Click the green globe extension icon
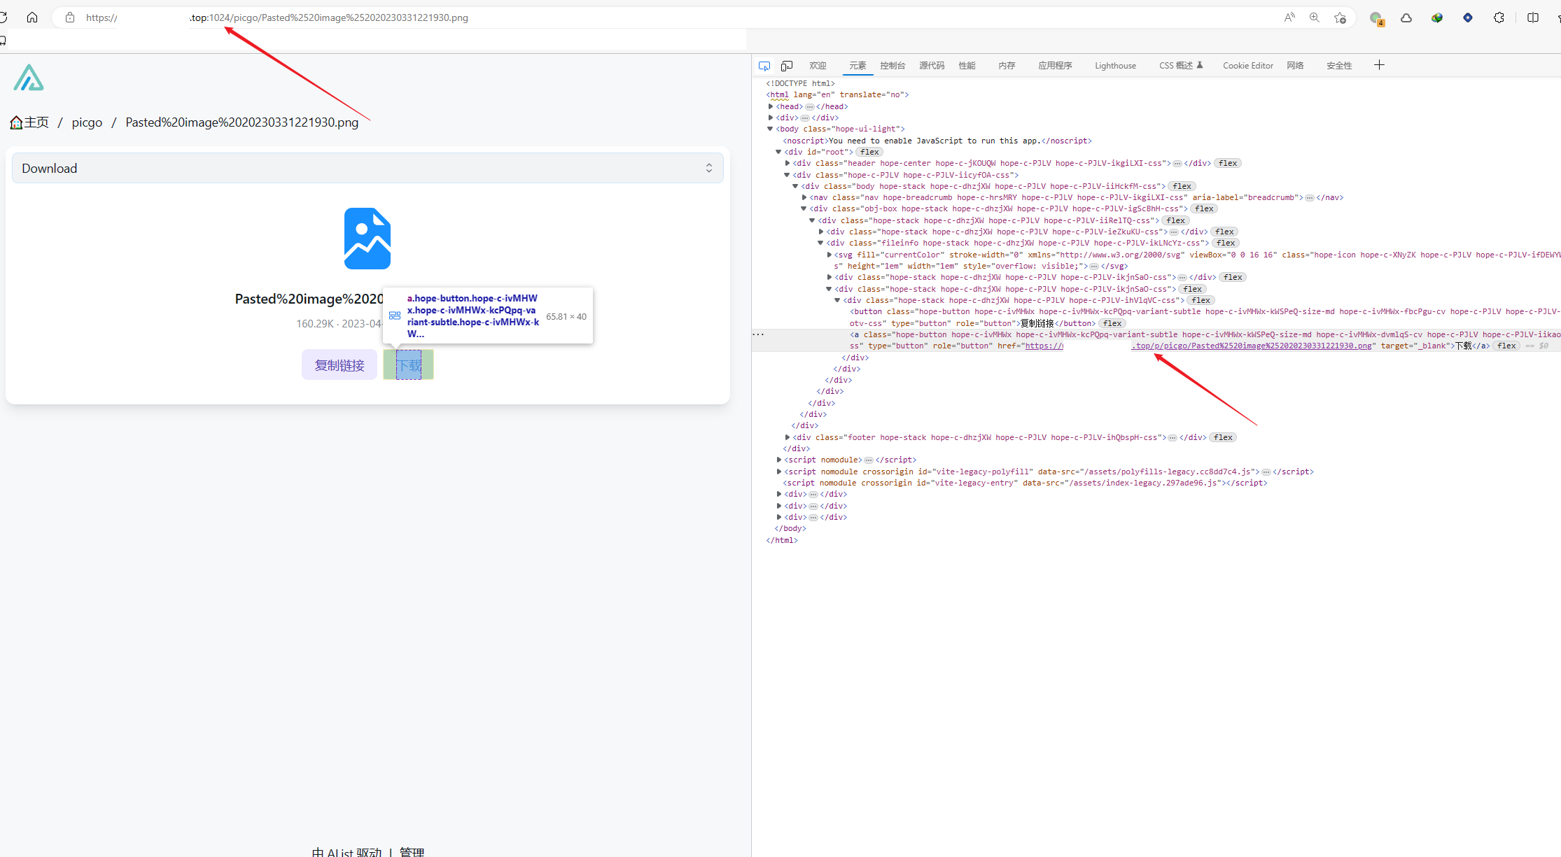Viewport: 1561px width, 857px height. point(1437,17)
